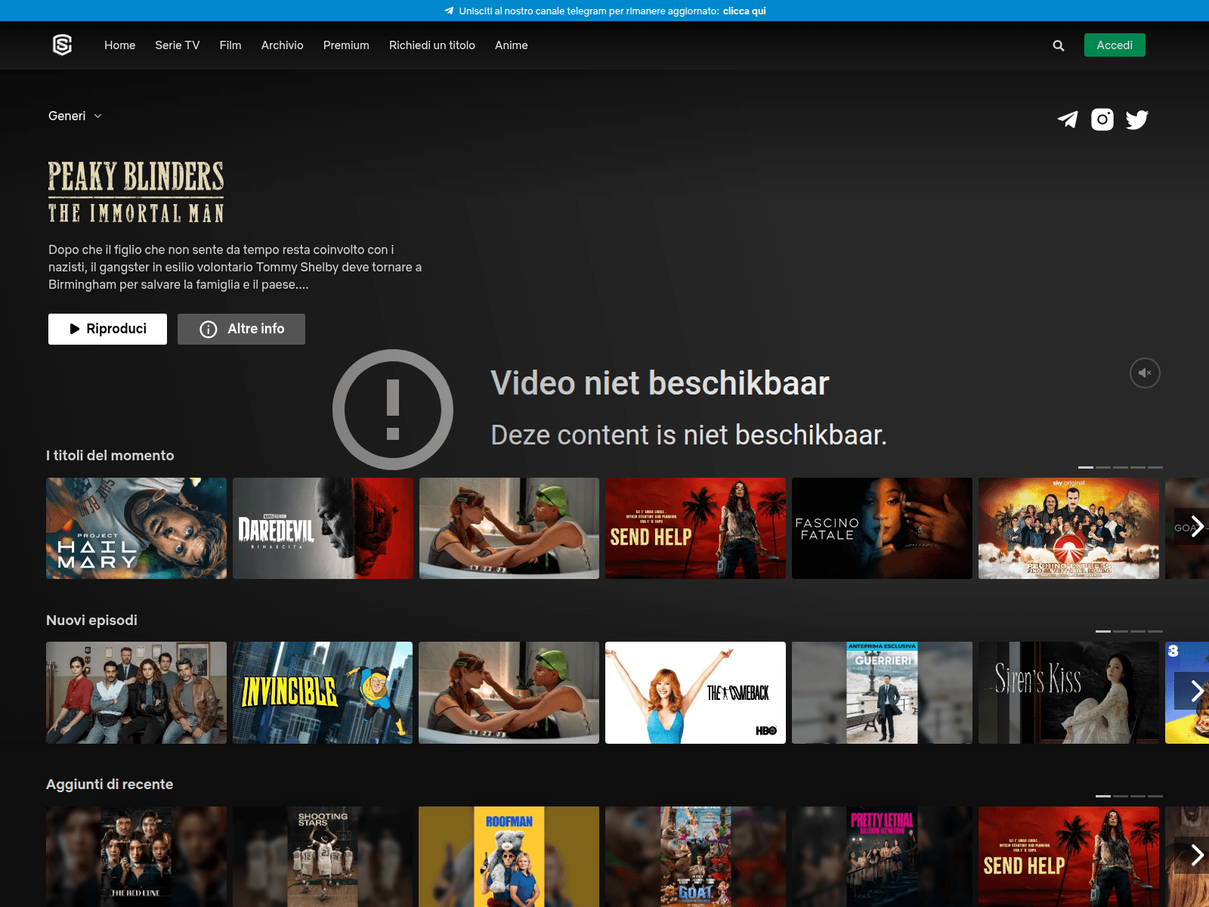Click the site logo in the navbar
The height and width of the screenshot is (907, 1209).
click(62, 45)
